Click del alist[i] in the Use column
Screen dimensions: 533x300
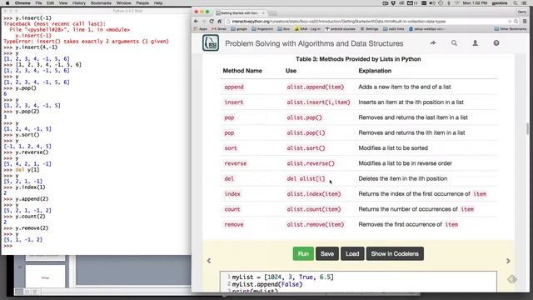pyautogui.click(x=306, y=179)
